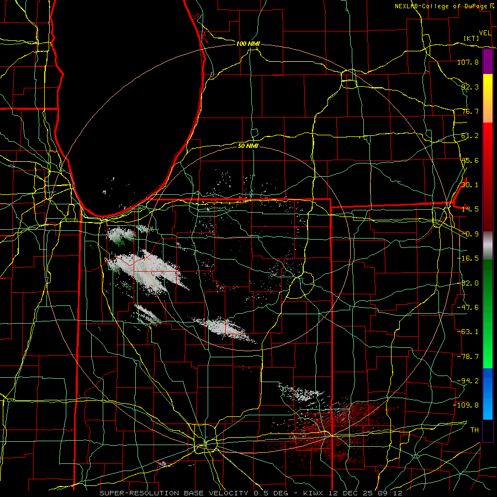This screenshot has height=497, width=497.
Task: Select the 50 NMI range ring label
Action: tap(248, 146)
